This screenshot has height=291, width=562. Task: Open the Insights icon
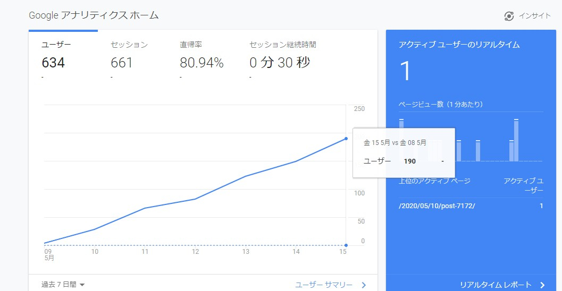pyautogui.click(x=509, y=16)
